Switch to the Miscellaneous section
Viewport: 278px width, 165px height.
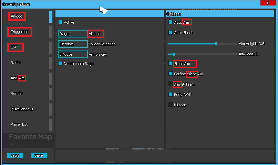(22, 109)
